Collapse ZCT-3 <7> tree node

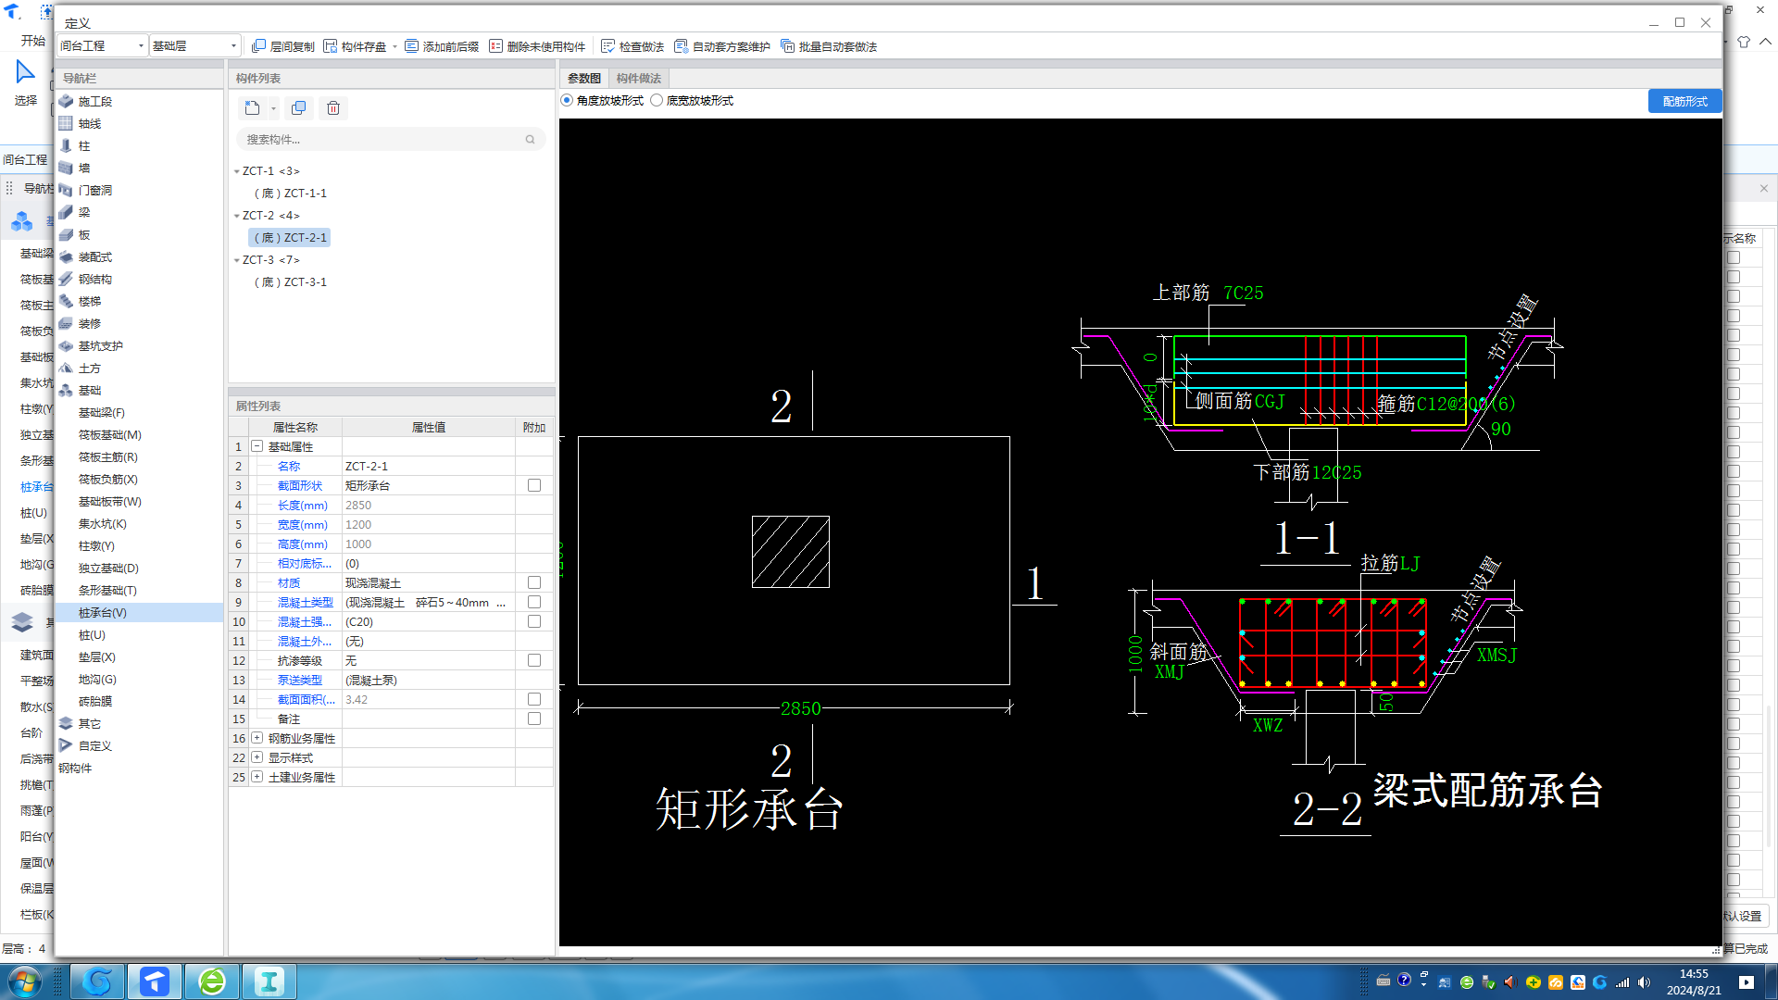coord(236,261)
